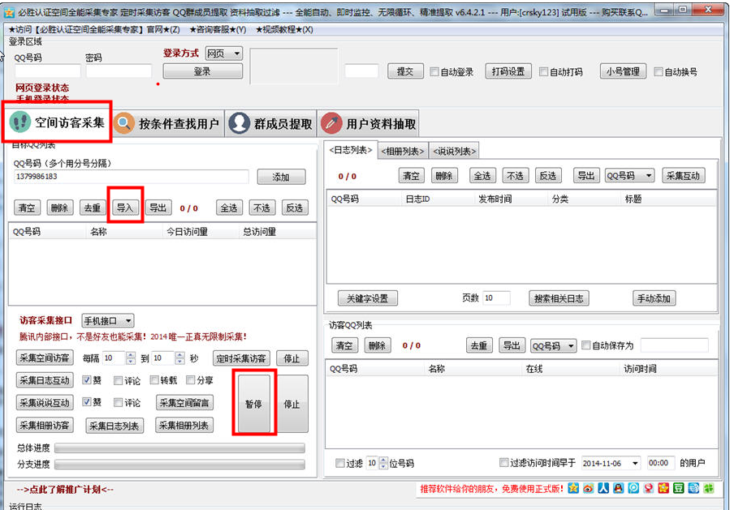Click the red star share icon beside Douban
Image resolution: width=730 pixels, height=510 pixels.
[663, 488]
